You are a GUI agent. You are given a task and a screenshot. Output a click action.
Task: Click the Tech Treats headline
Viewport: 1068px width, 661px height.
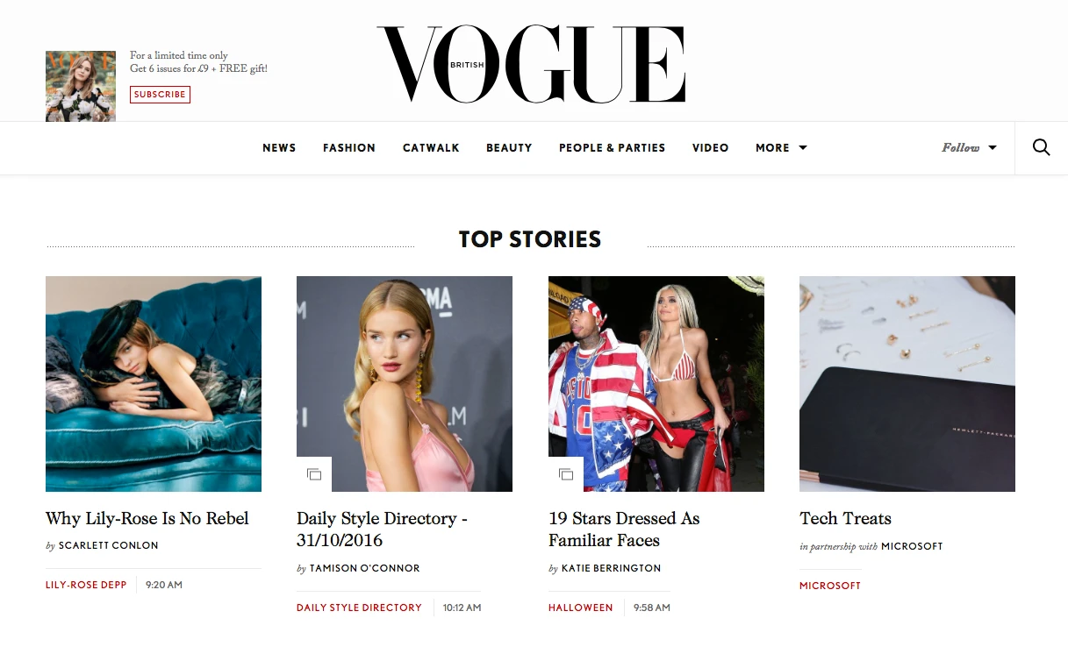[845, 518]
